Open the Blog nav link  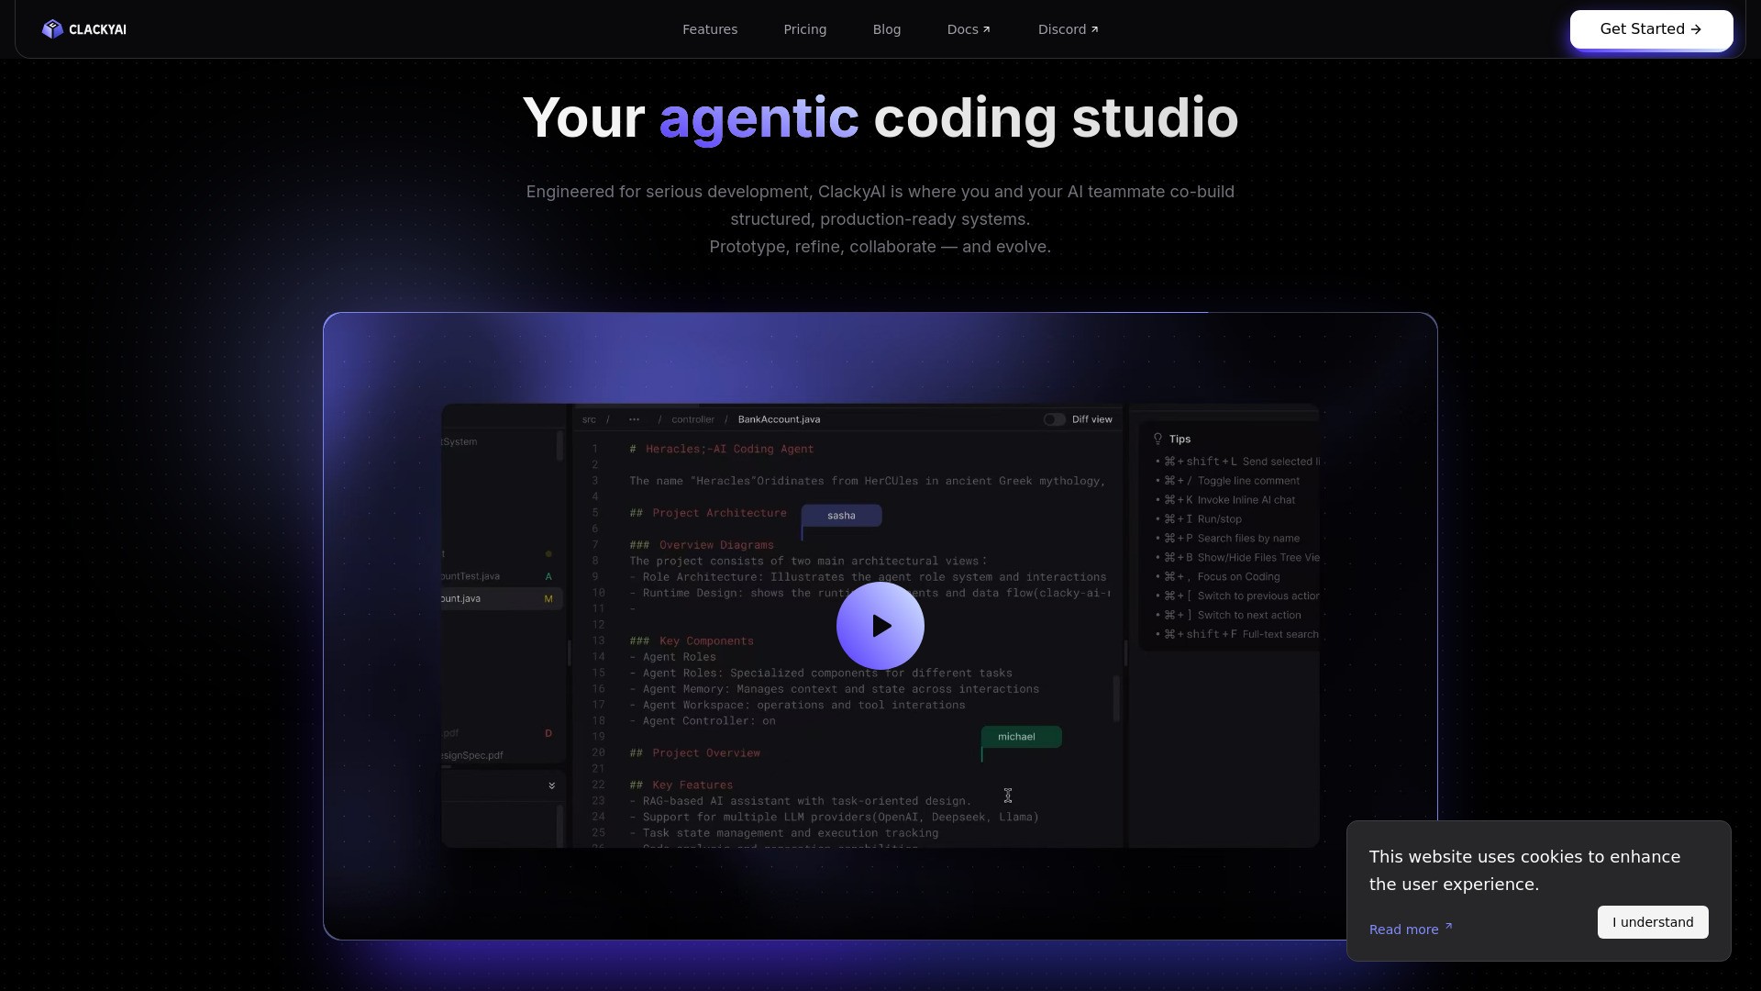(886, 29)
